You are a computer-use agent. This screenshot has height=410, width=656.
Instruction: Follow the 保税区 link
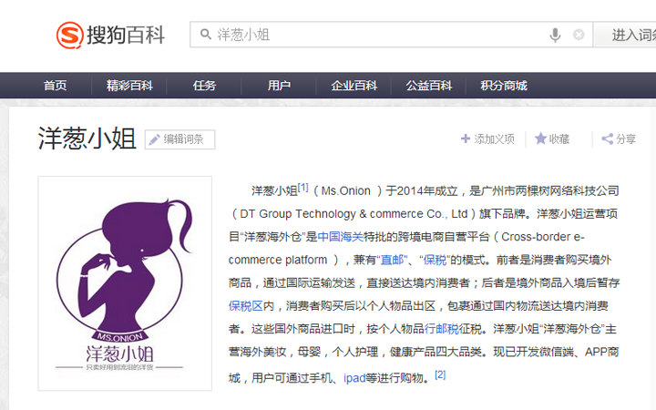[x=246, y=306]
